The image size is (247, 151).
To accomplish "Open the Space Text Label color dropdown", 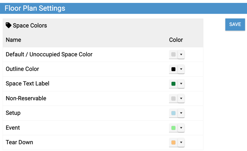I will point(181,84).
